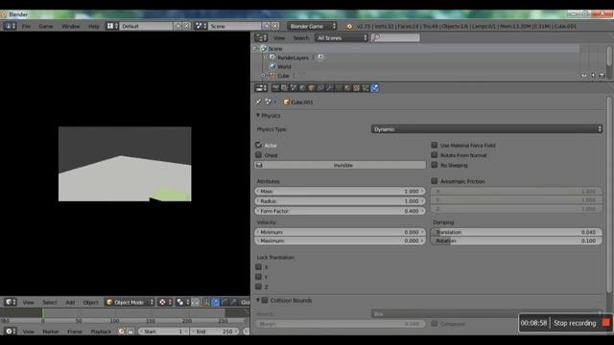Enable Rotate From Normal checkbox

pos(435,155)
